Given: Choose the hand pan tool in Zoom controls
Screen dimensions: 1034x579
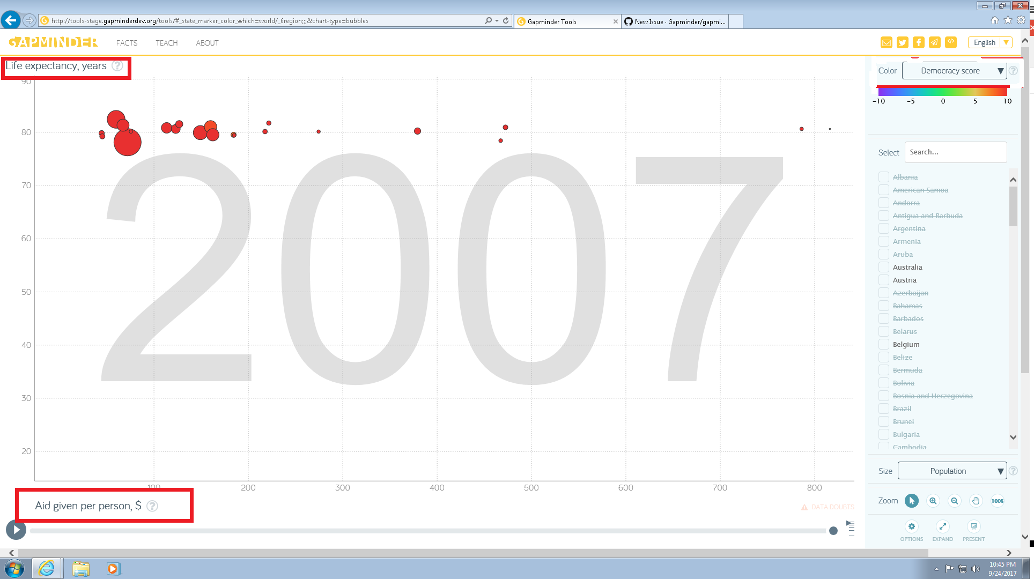Looking at the screenshot, I should pyautogui.click(x=976, y=501).
